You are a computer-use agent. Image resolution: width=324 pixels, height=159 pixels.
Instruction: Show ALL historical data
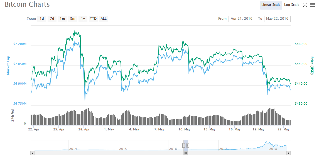(x=104, y=19)
